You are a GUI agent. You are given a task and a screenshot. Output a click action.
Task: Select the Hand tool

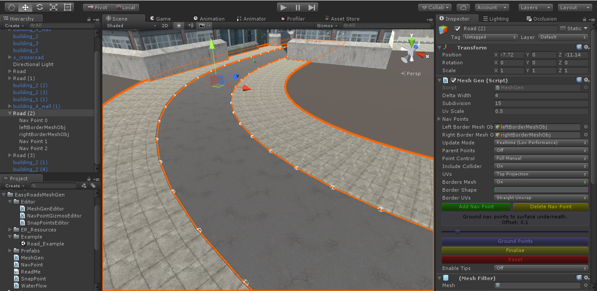point(12,7)
